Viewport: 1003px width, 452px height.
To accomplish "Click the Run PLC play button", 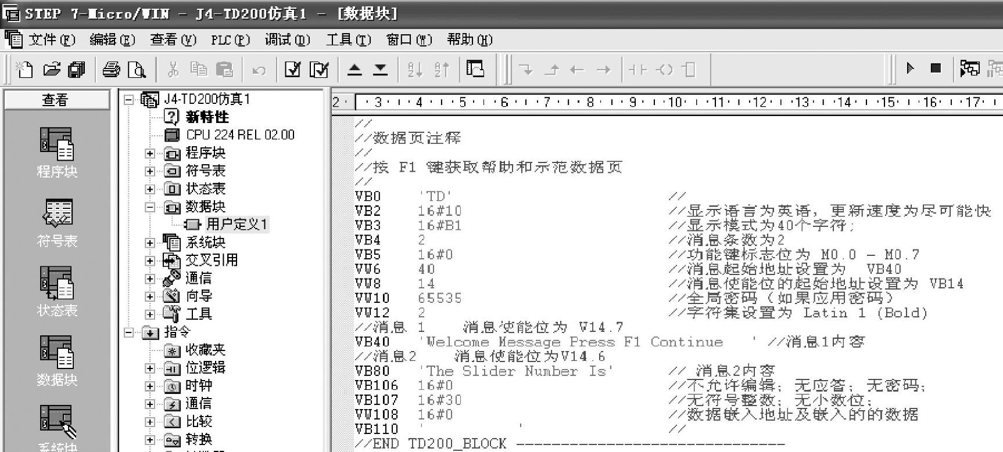I will [910, 68].
